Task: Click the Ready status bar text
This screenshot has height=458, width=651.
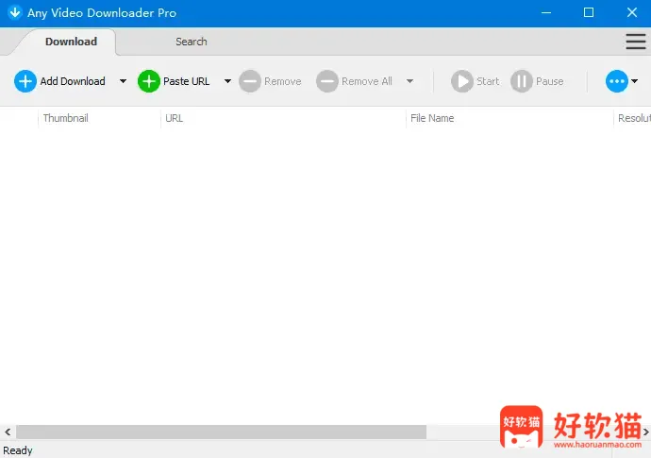Action: pos(17,450)
